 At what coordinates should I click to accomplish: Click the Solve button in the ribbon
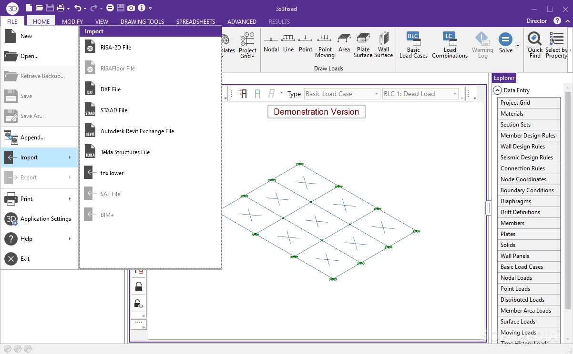[x=506, y=44]
